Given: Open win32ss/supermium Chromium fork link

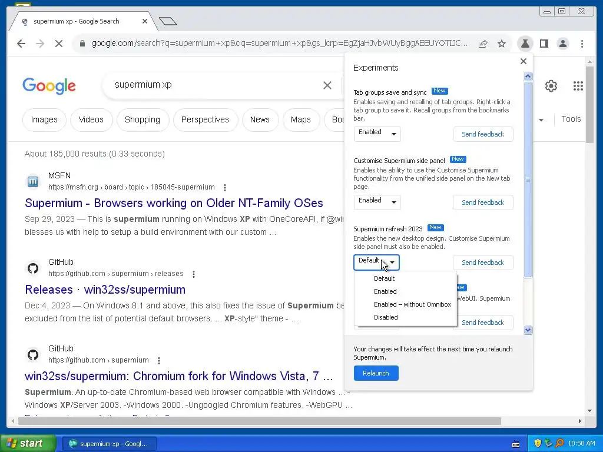Looking at the screenshot, I should tap(179, 376).
